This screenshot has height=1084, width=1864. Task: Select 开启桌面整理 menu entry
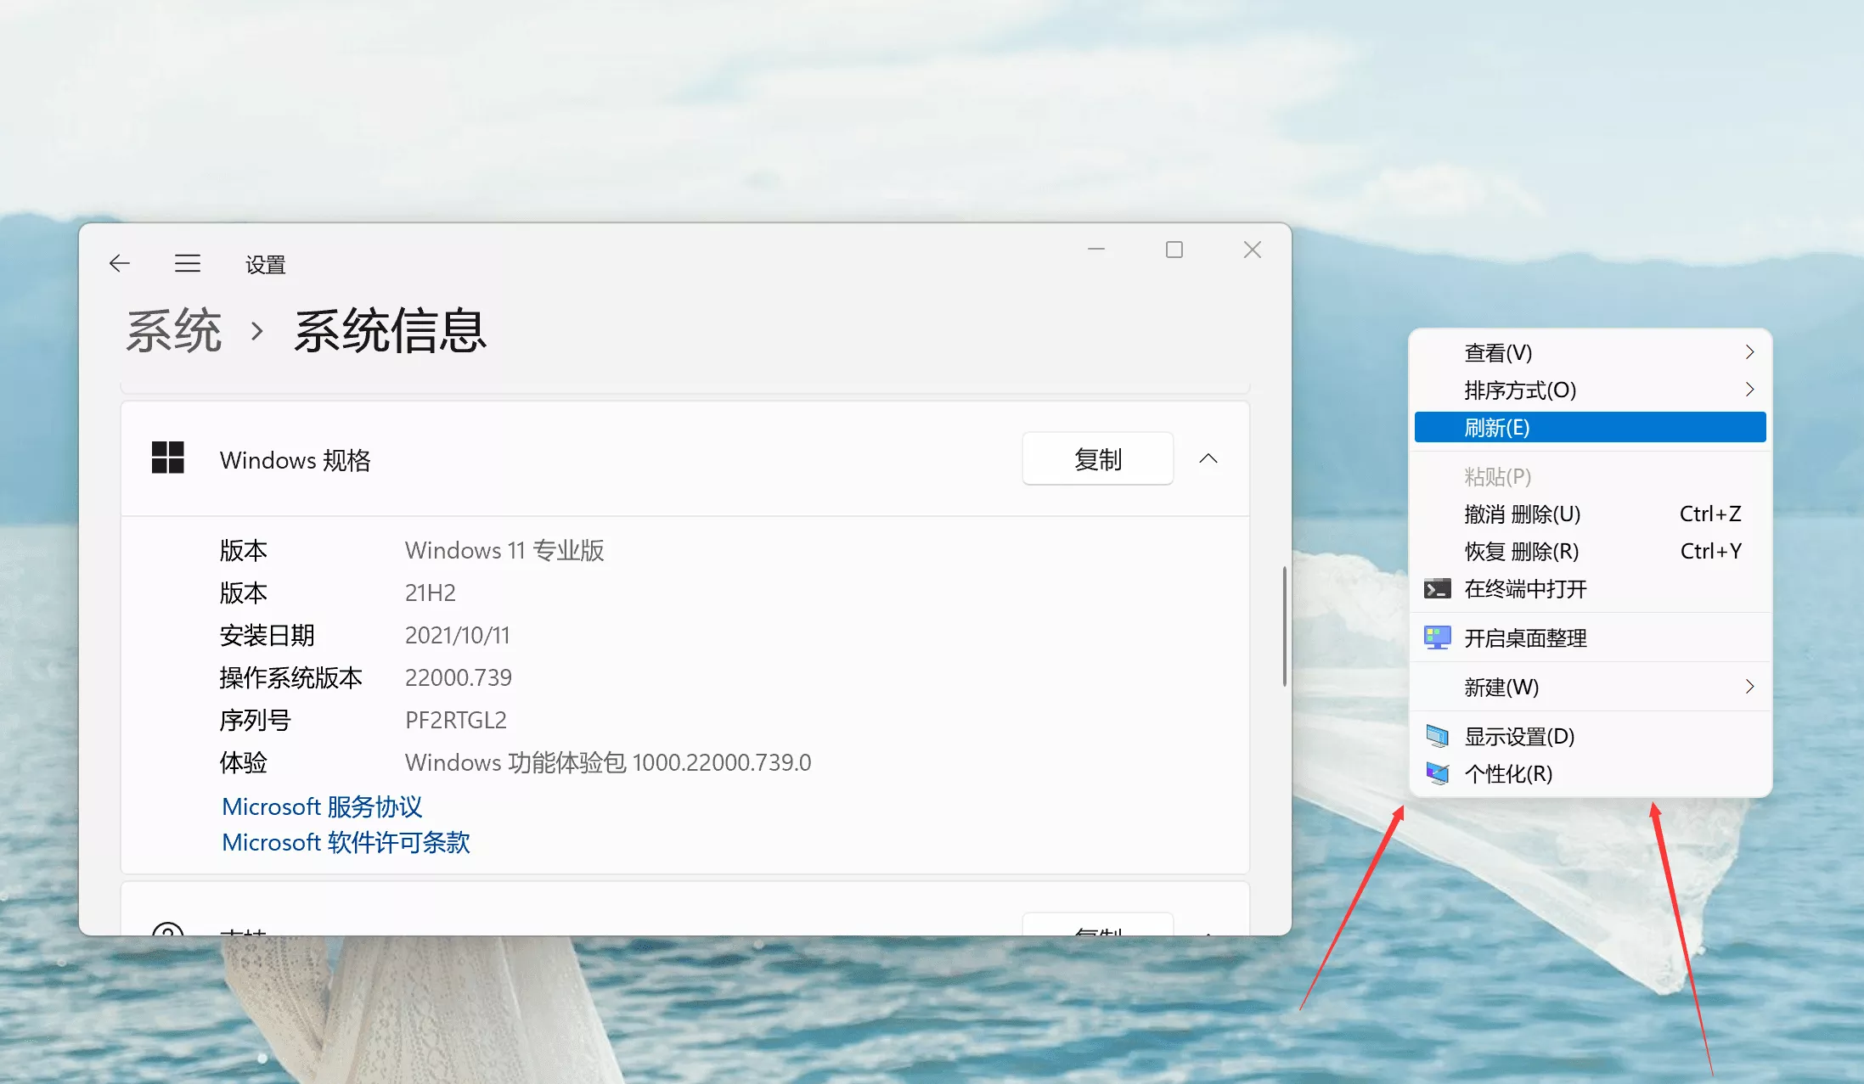click(x=1590, y=637)
